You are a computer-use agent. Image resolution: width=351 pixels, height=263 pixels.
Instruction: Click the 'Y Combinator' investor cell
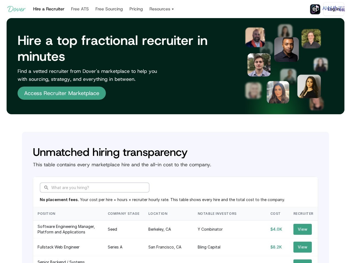(x=210, y=229)
